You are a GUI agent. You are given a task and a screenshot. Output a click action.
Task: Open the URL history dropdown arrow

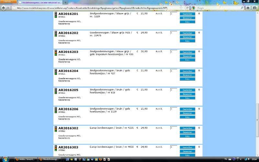pyautogui.click(x=184, y=8)
